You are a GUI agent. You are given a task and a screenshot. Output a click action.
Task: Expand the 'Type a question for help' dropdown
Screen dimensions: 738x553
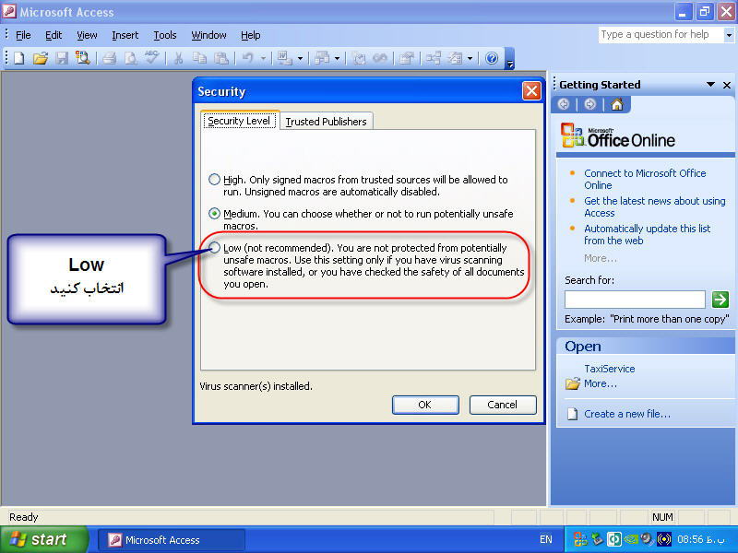729,35
